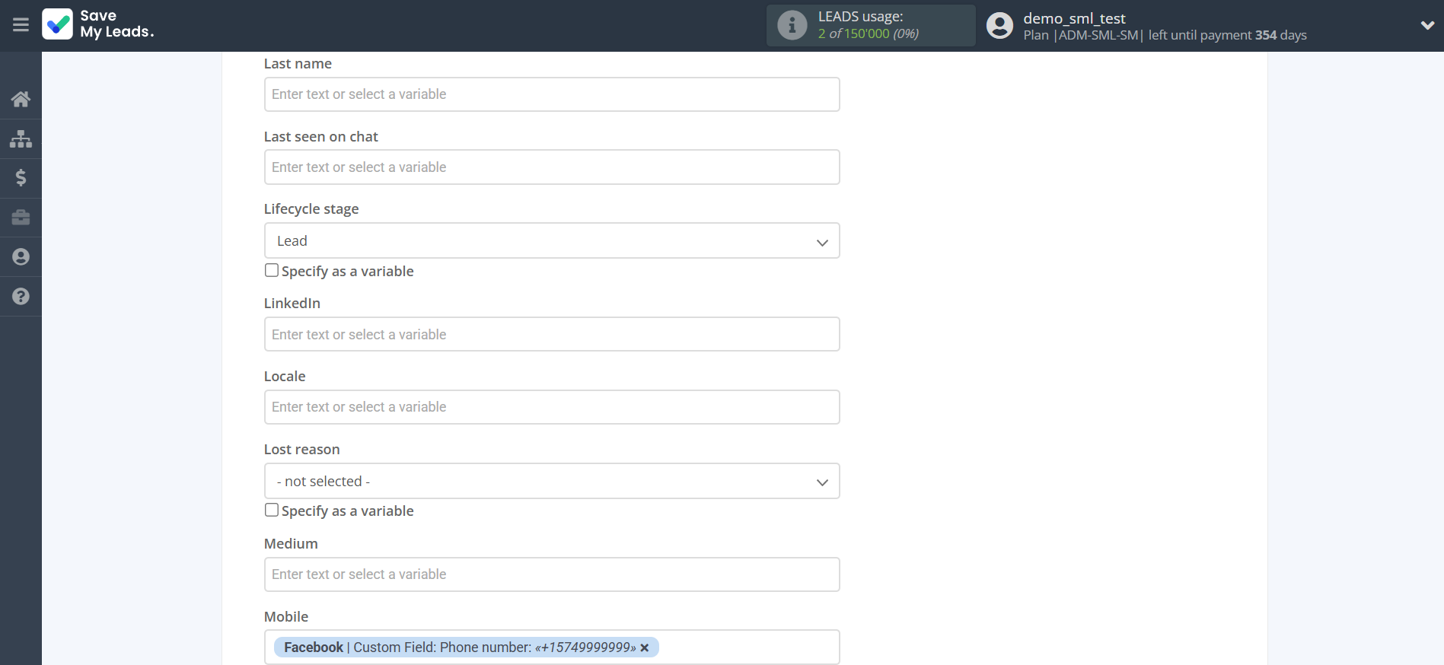
Task: Click the LEADS usage info icon
Action: pyautogui.click(x=792, y=25)
